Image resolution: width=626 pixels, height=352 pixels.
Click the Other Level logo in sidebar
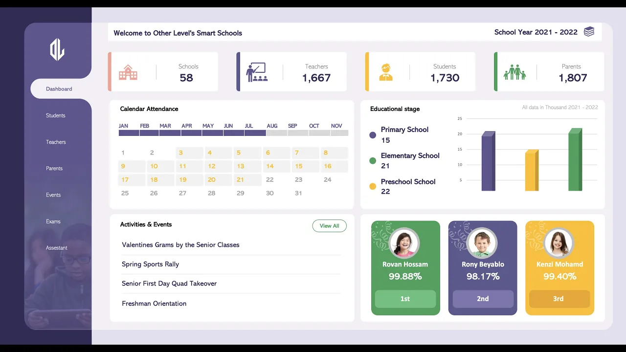(57, 50)
